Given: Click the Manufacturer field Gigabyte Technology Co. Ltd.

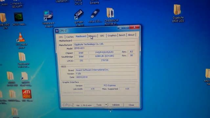Looking at the screenshot, I should tap(104, 44).
